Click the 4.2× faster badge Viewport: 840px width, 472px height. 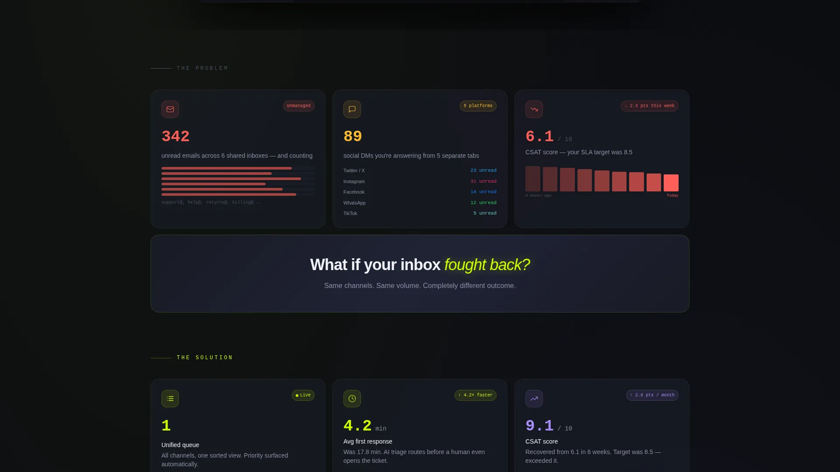point(476,395)
